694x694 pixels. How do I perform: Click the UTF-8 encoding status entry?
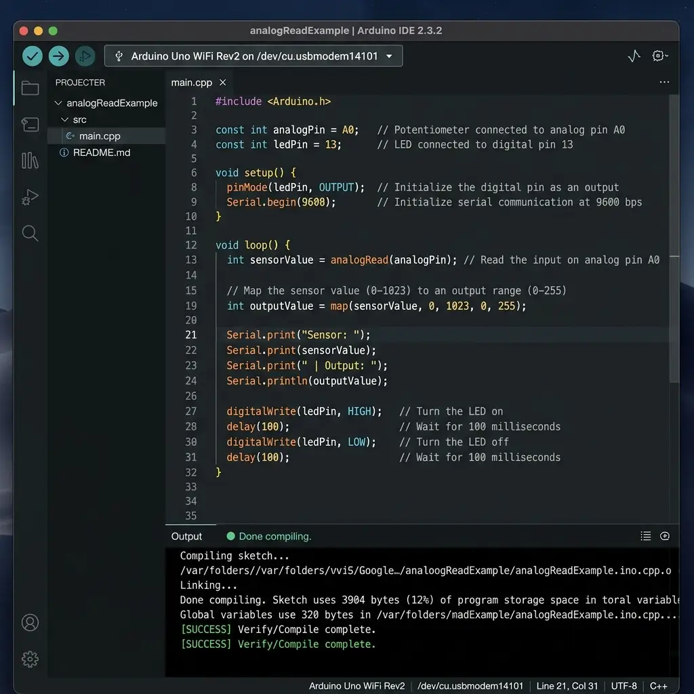coord(624,686)
